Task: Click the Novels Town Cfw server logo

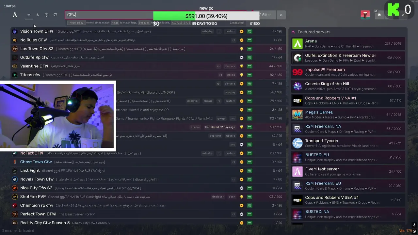Action: pos(15,179)
